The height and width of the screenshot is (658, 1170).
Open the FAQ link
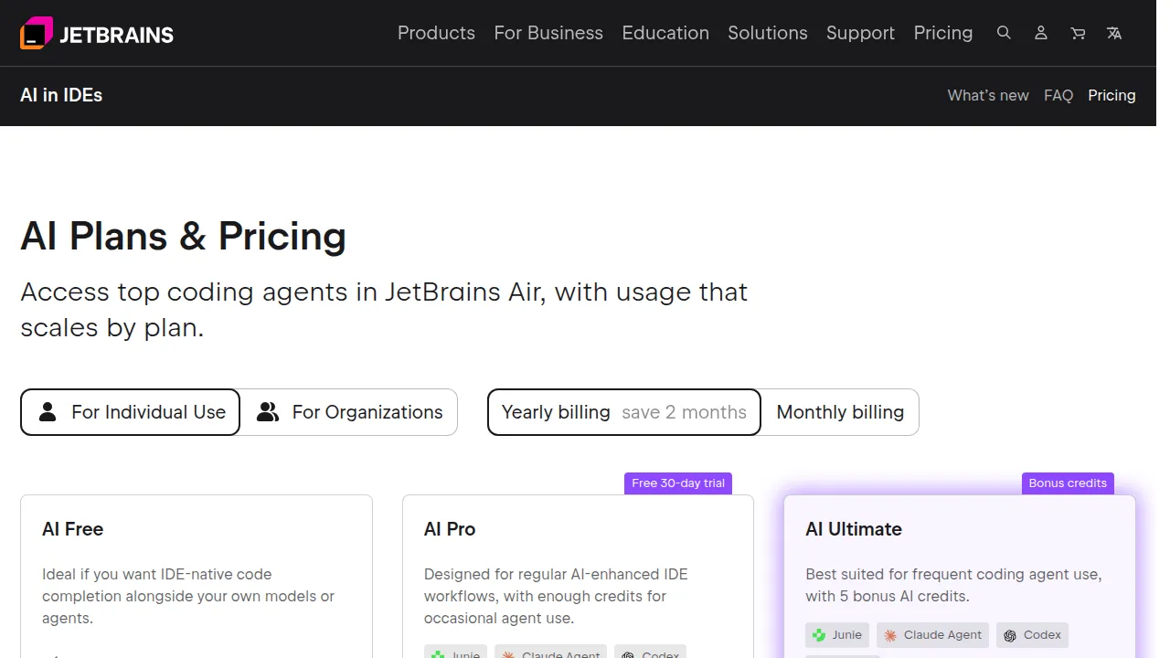tap(1058, 95)
